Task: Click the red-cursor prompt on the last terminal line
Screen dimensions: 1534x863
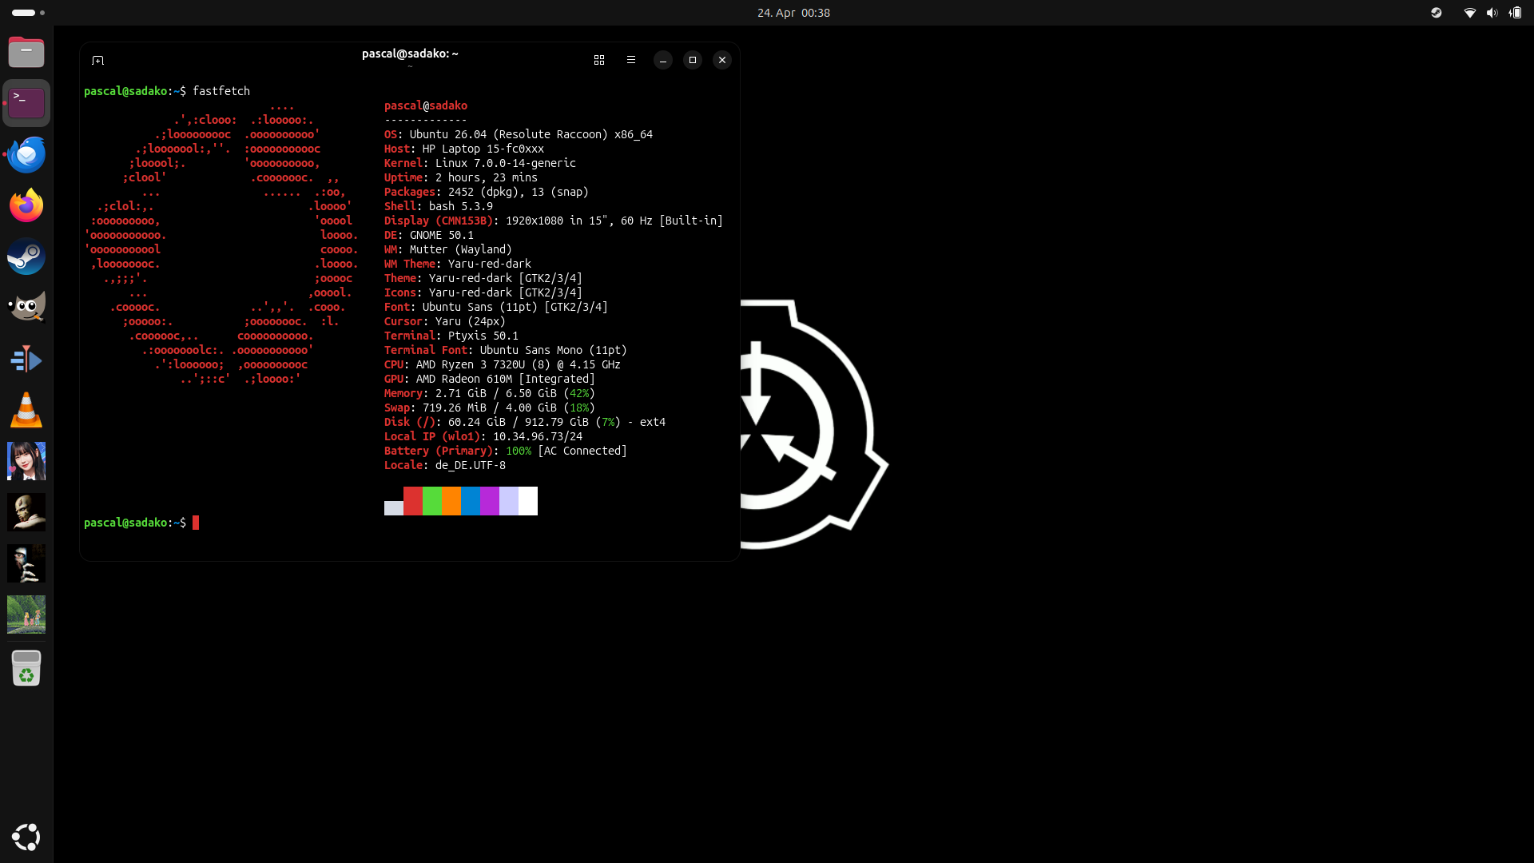Action: point(141,523)
